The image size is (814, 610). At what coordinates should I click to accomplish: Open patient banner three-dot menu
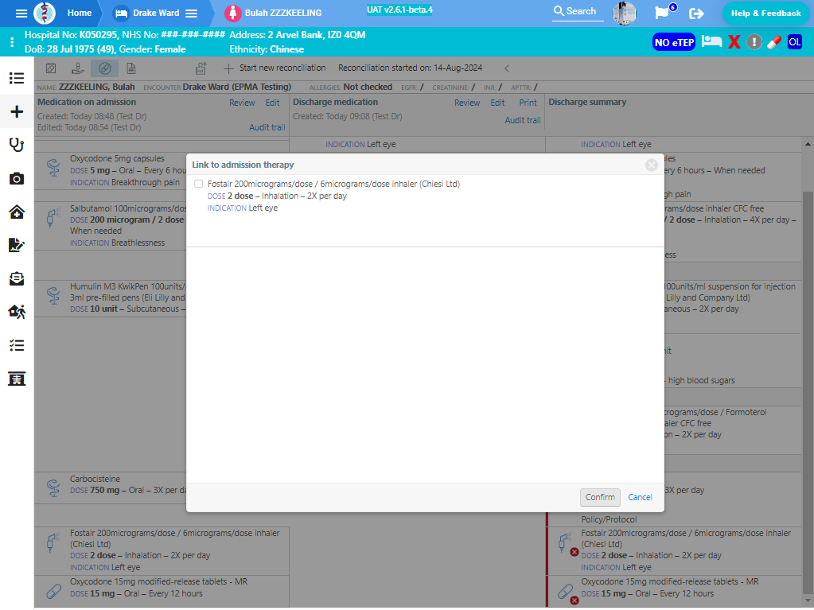[x=12, y=42]
